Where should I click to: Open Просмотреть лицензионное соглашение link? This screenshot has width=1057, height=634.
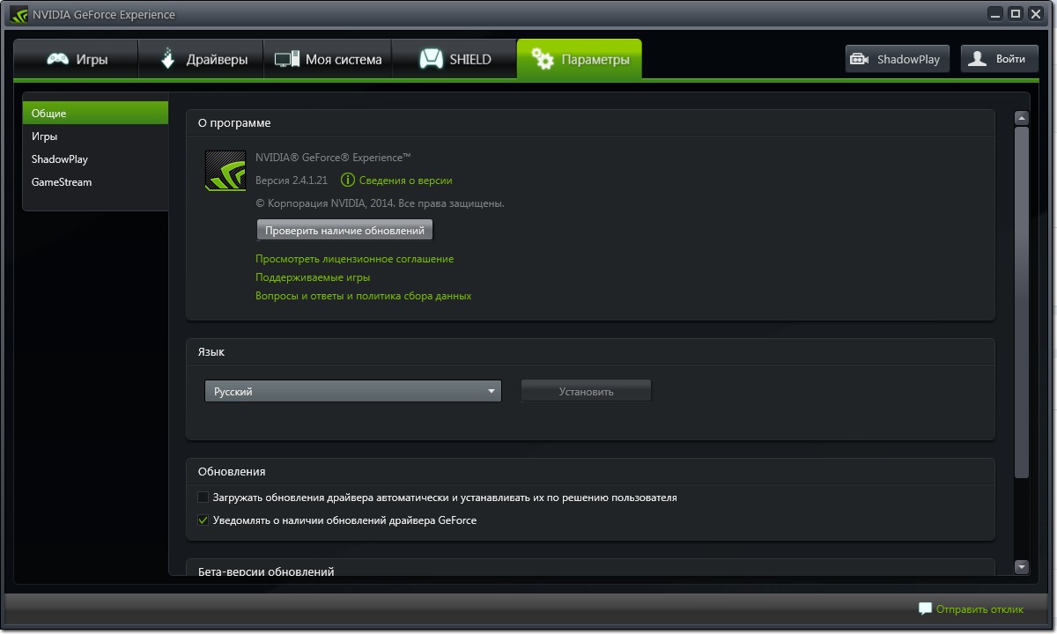pos(355,259)
